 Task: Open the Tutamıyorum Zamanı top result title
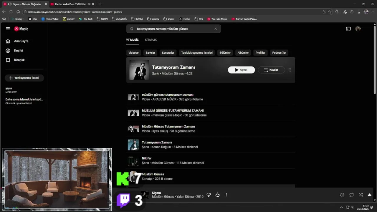click(173, 67)
